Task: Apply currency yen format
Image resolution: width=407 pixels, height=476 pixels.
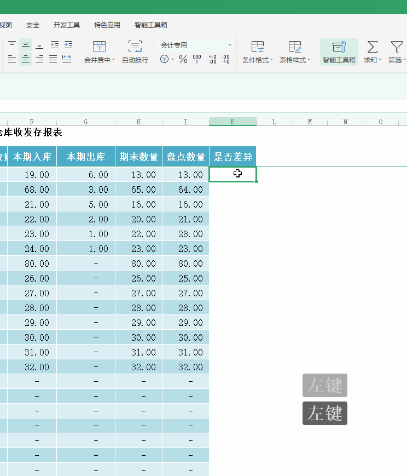Action: click(164, 59)
